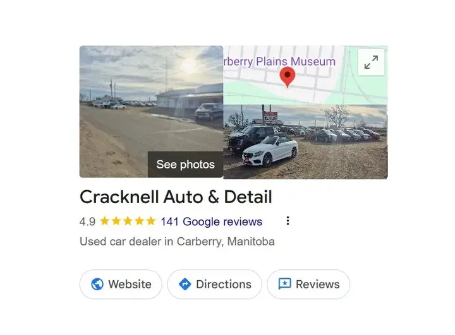Viewport: 455px width, 335px height.
Task: Open the left photo of the dealership building
Action: tap(151, 111)
